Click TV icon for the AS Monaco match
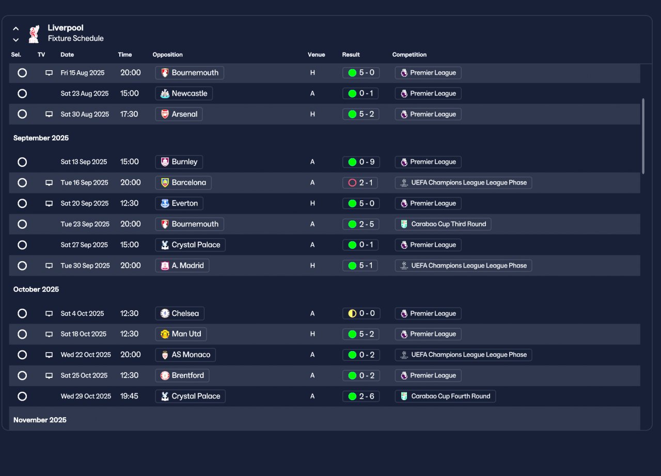The height and width of the screenshot is (476, 661). 49,355
